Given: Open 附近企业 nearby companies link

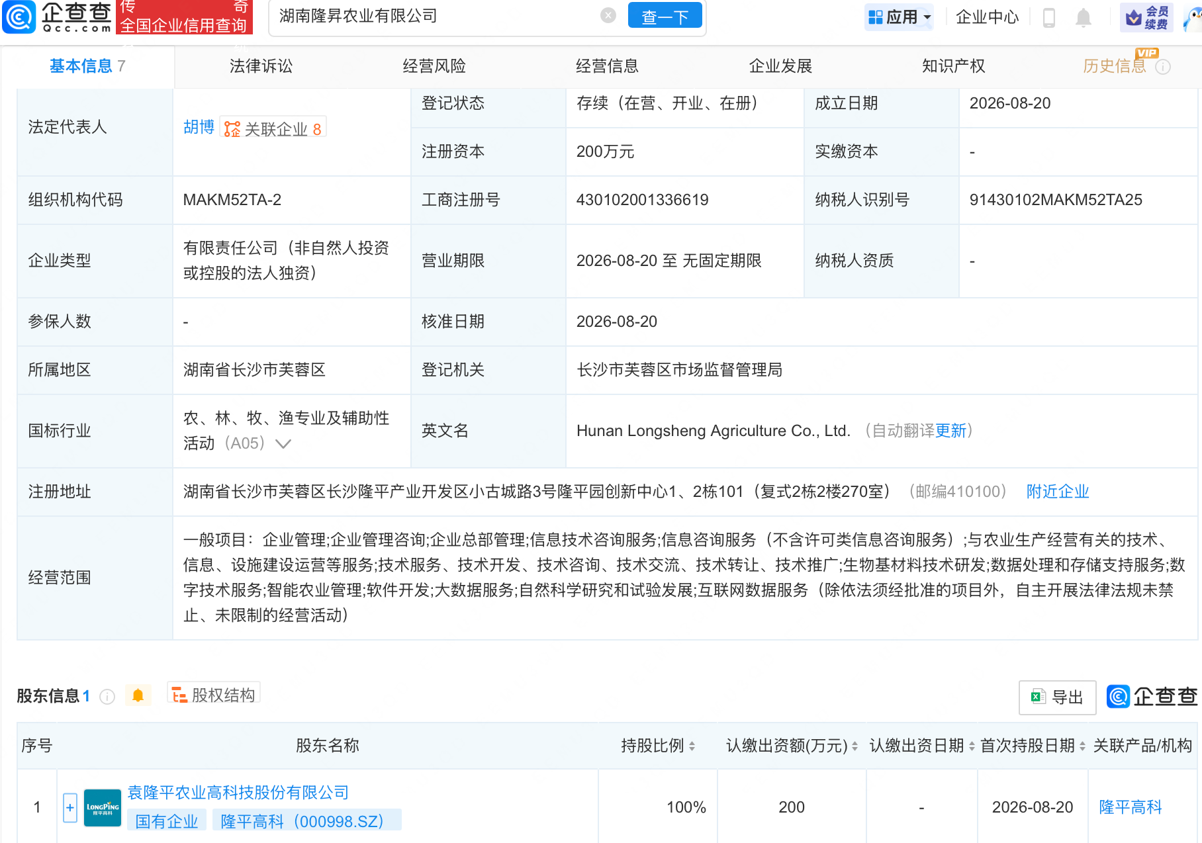Looking at the screenshot, I should coord(1058,492).
